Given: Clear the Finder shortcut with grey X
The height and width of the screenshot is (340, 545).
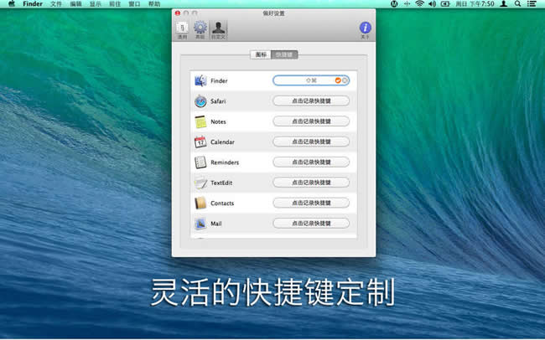Looking at the screenshot, I should (x=345, y=80).
